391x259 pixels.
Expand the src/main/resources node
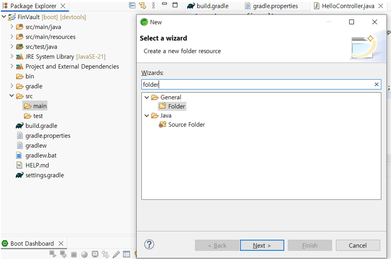tap(12, 36)
